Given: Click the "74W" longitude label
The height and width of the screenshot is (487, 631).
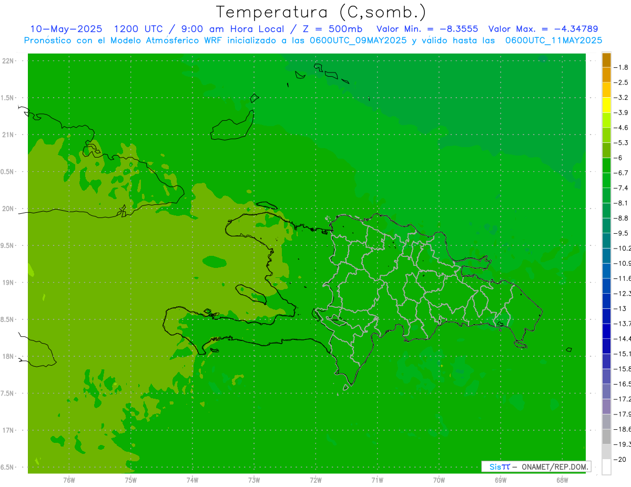Looking at the screenshot, I should coord(192,480).
